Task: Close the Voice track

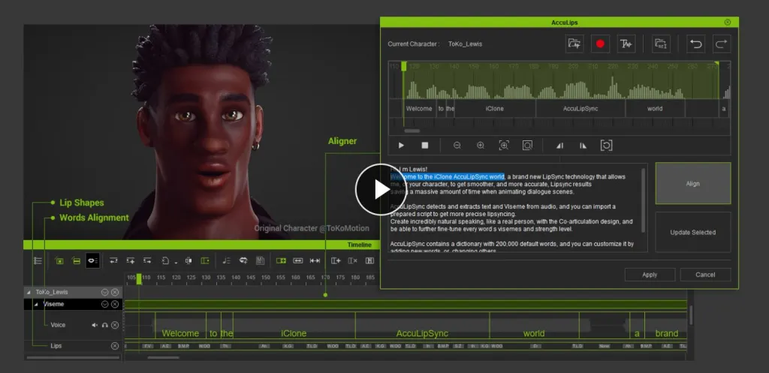Action: [x=115, y=325]
